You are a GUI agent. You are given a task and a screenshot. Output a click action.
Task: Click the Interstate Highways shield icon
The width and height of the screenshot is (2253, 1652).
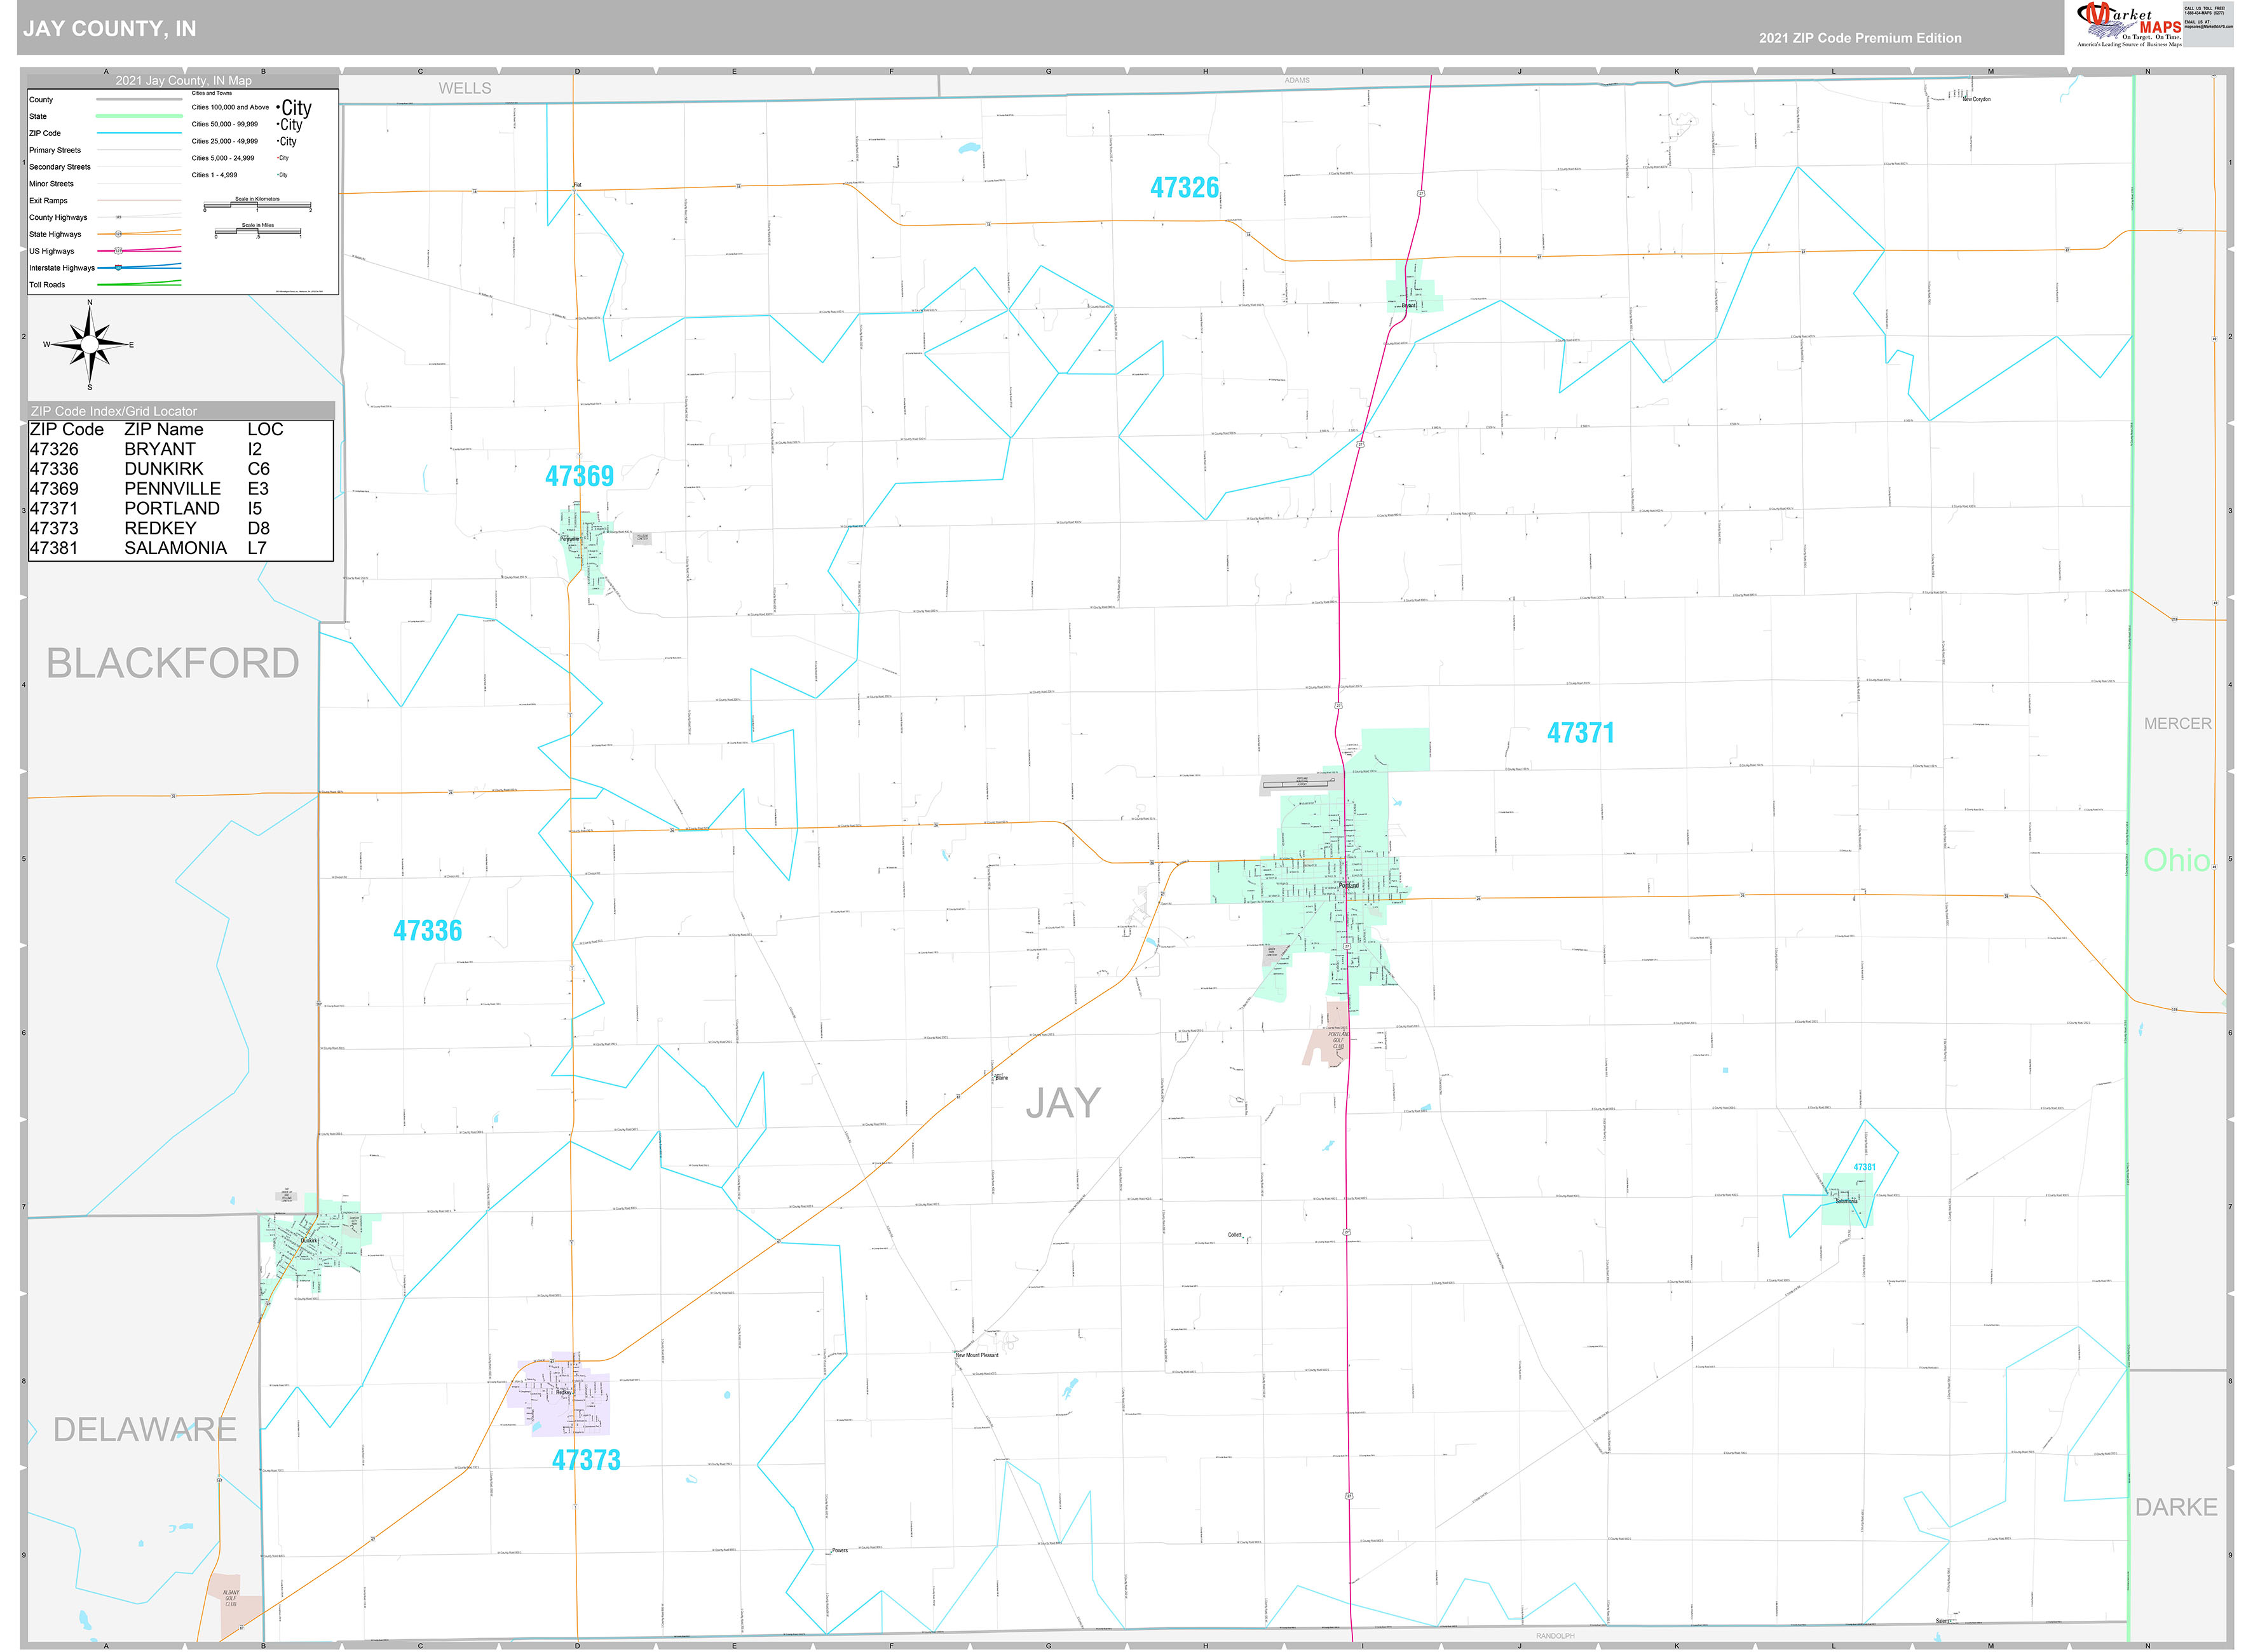(118, 268)
